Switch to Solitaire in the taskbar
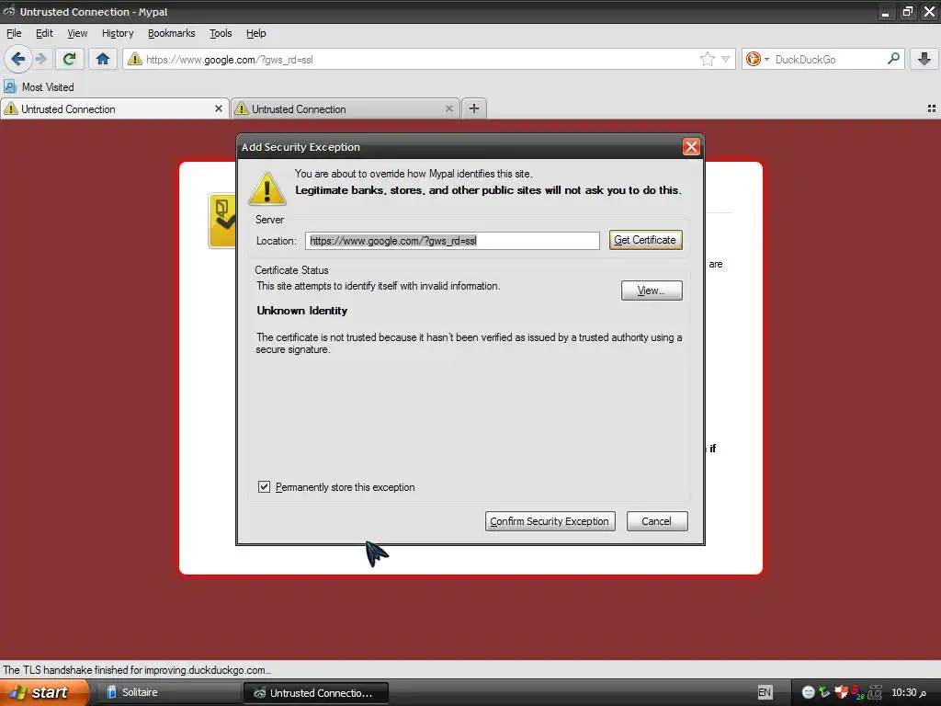The height and width of the screenshot is (706, 941). pyautogui.click(x=167, y=692)
